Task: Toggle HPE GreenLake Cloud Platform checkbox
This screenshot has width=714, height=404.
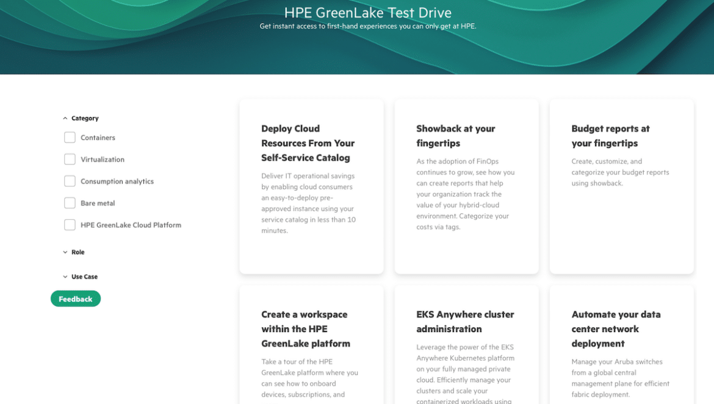Action: click(x=70, y=224)
